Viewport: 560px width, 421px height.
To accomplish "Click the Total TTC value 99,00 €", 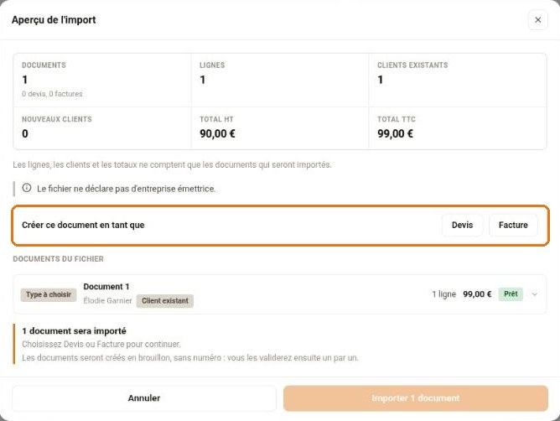I will [x=396, y=133].
